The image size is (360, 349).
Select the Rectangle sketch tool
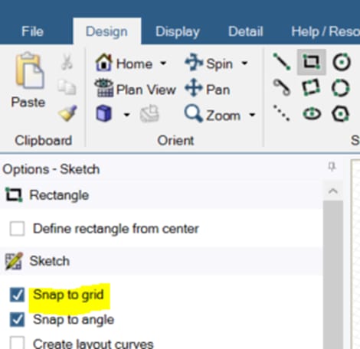[312, 62]
